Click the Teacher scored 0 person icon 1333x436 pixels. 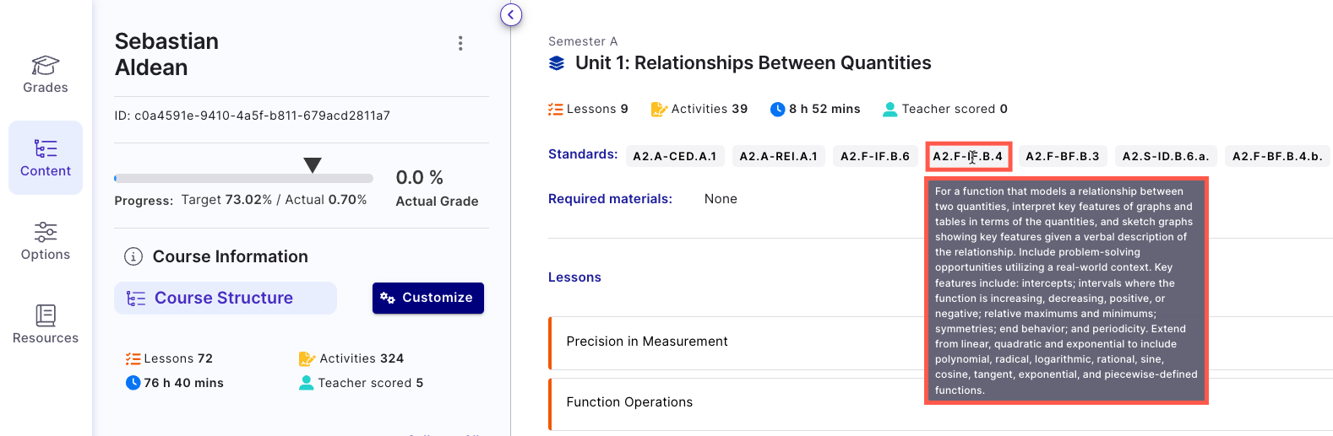tap(890, 109)
